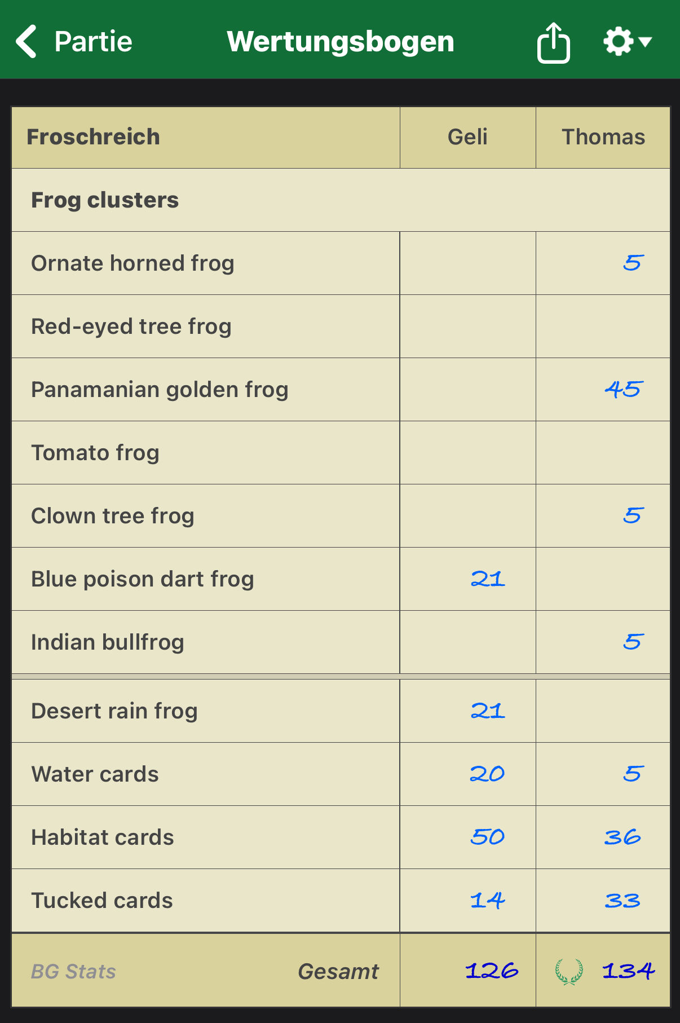Tap the BG Stats label
Image resolution: width=680 pixels, height=1023 pixels.
pos(73,971)
